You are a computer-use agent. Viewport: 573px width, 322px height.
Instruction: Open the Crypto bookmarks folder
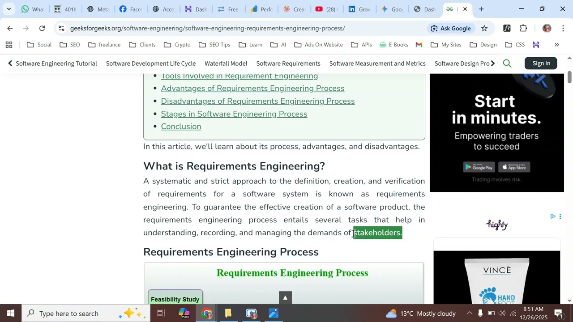177,45
